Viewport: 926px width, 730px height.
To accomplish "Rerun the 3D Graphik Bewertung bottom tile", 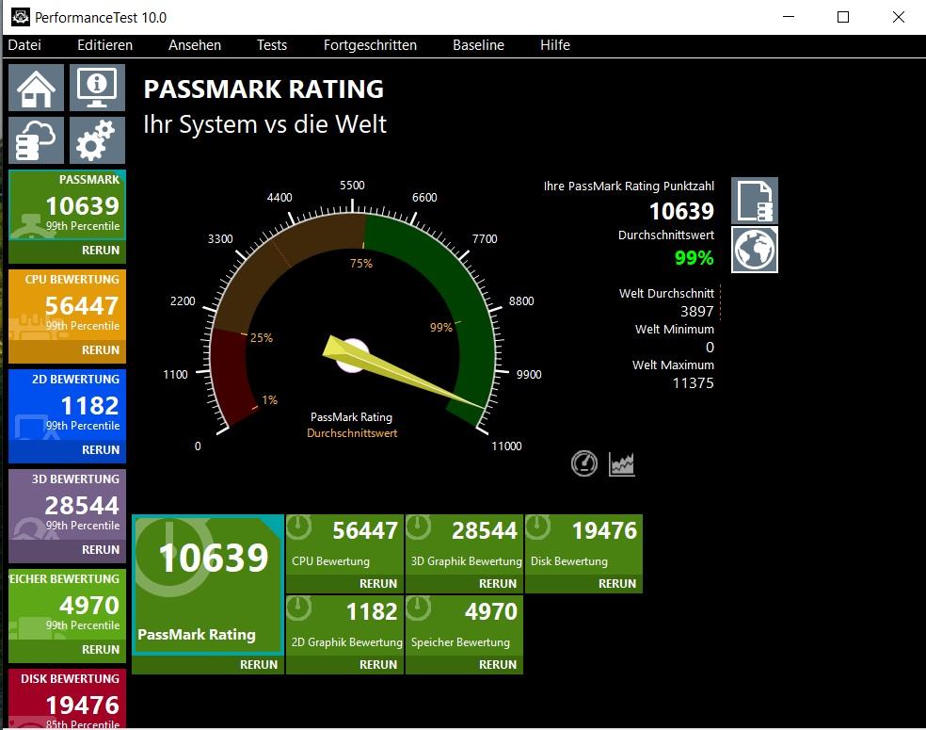I will [498, 583].
